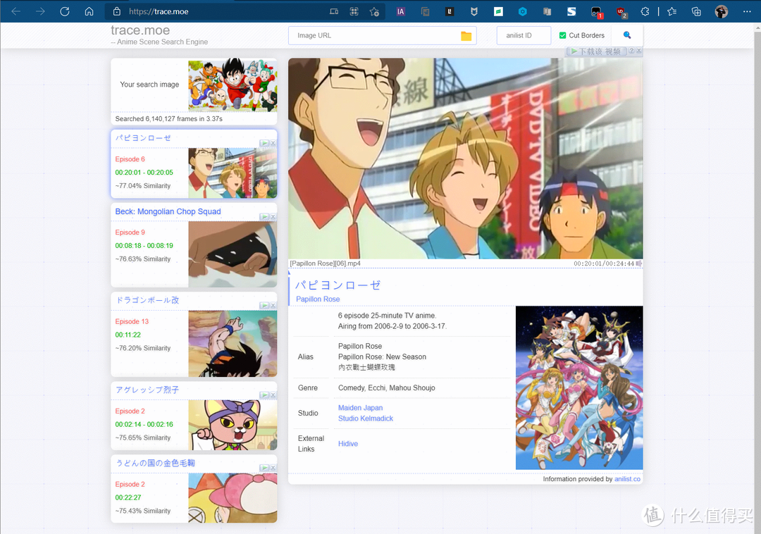Toggle the Cut Borders checkbox
This screenshot has width=761, height=534.
pos(562,35)
